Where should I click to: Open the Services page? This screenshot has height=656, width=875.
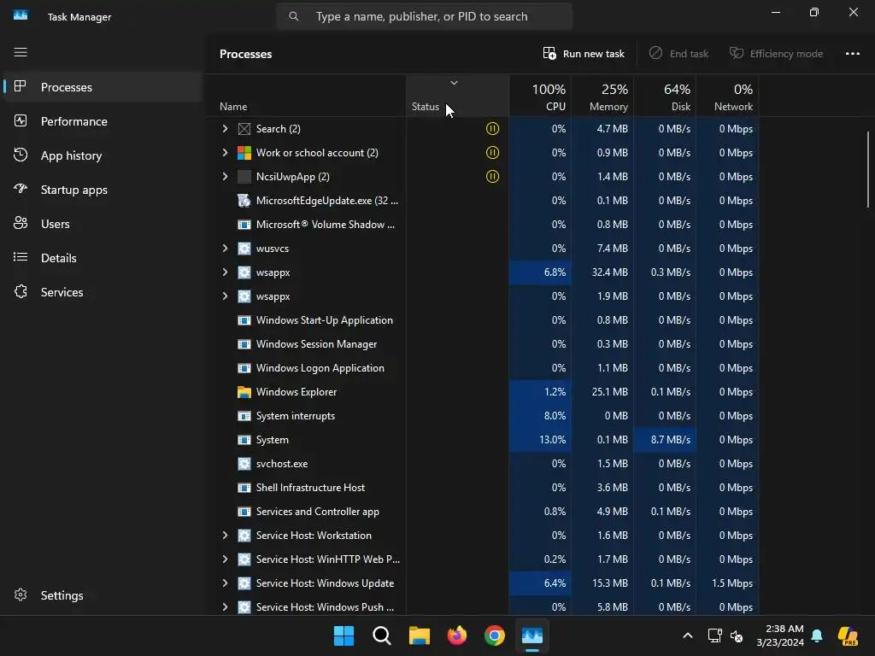point(103,292)
